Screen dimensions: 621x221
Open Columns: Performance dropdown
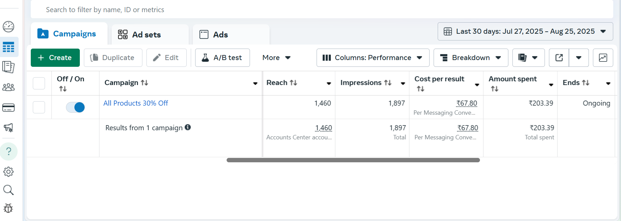point(373,58)
